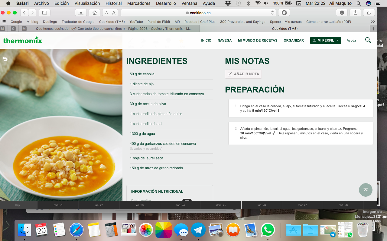Open the YouTube bookmark

pos(136,22)
